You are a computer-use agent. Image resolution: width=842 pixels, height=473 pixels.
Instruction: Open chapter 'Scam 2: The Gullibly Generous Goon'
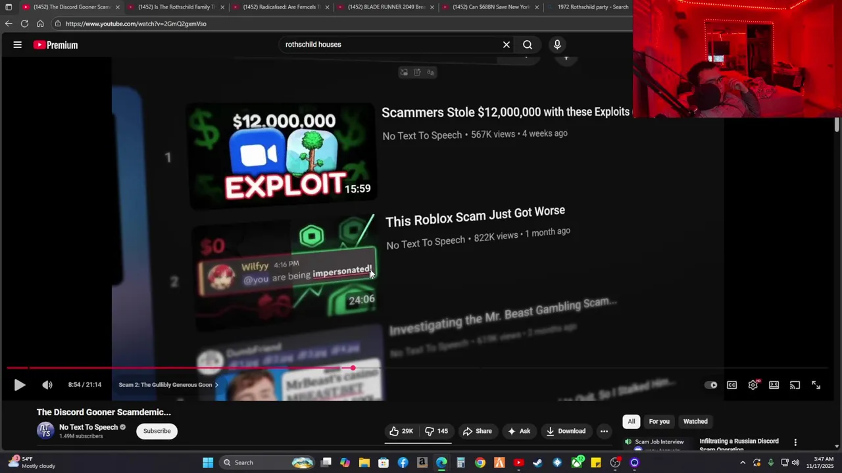pos(168,385)
